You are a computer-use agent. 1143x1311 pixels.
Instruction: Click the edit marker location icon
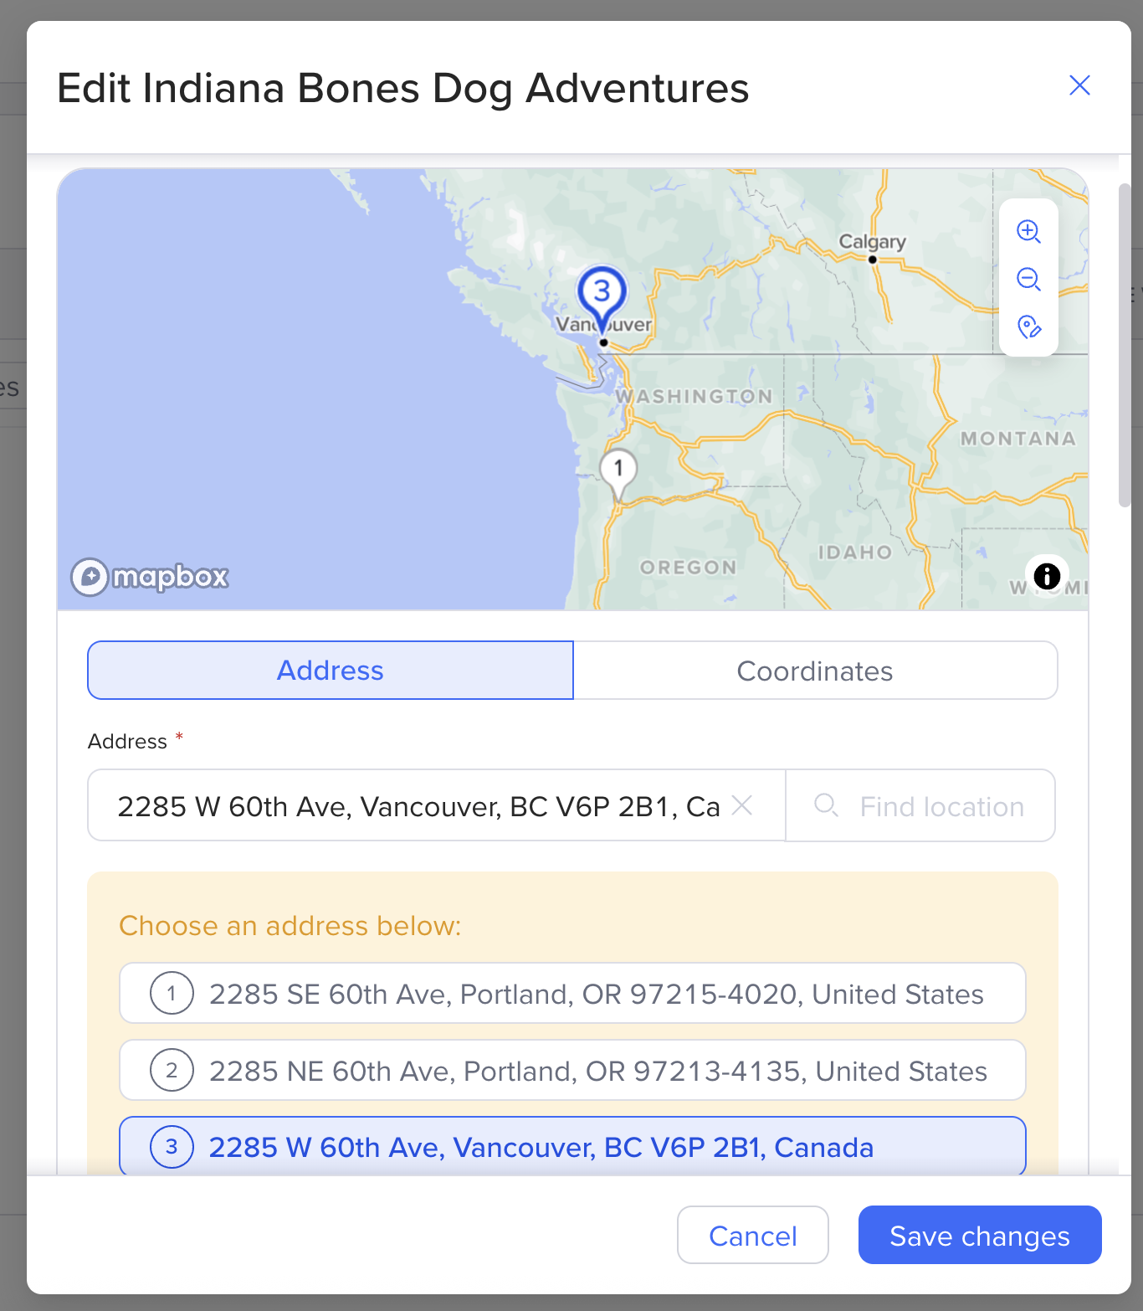1028,326
